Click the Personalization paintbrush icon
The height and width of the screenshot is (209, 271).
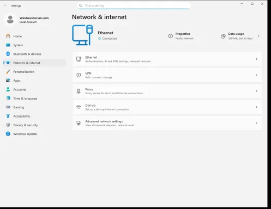tap(8, 72)
